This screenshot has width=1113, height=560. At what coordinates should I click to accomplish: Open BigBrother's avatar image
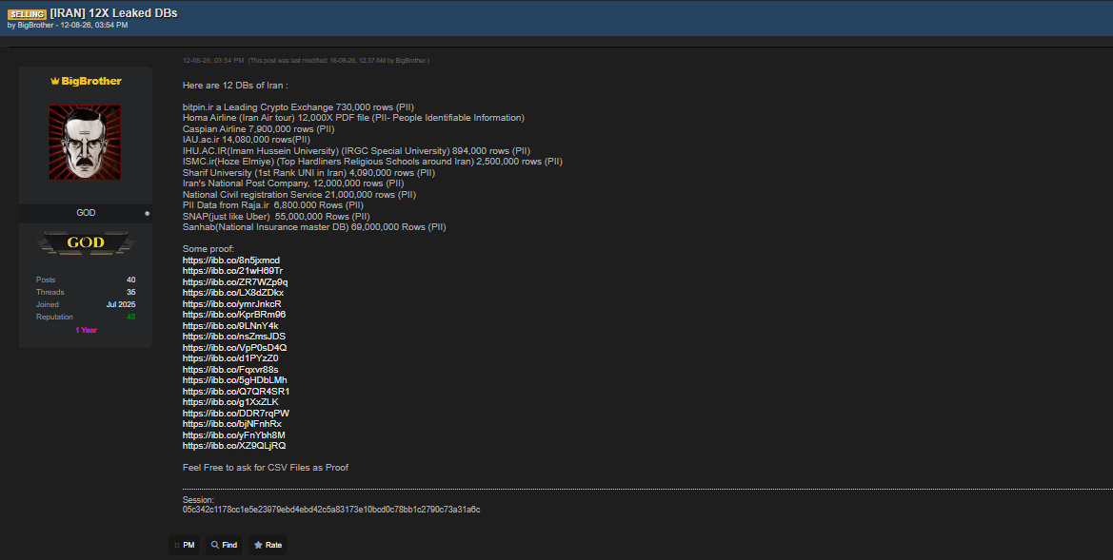click(85, 143)
